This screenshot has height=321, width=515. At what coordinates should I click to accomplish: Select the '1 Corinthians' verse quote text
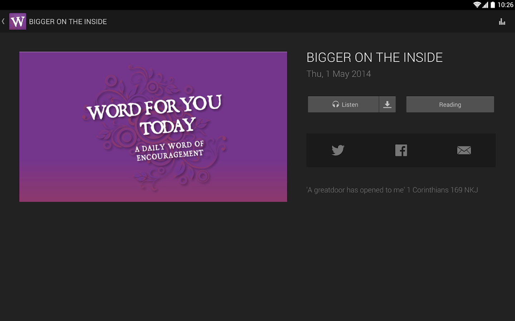coord(392,190)
